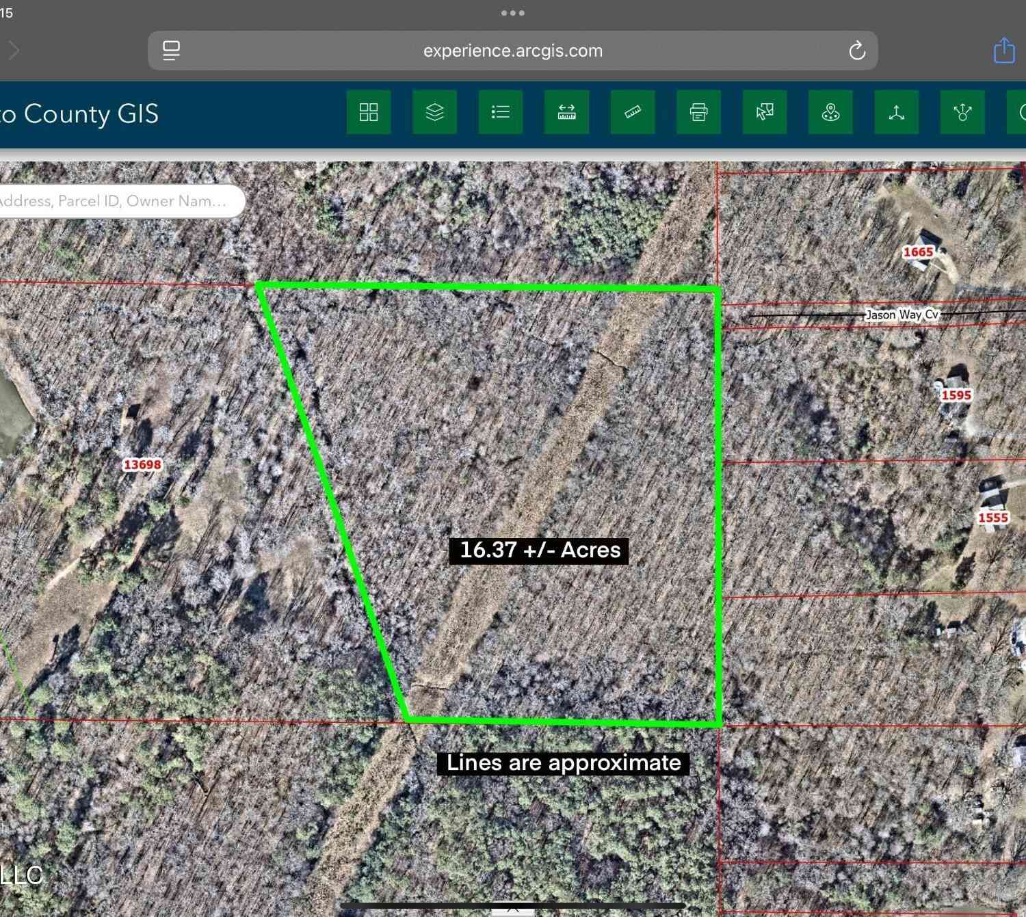The image size is (1026, 917).
Task: Open the legend list widget
Action: [x=501, y=112]
